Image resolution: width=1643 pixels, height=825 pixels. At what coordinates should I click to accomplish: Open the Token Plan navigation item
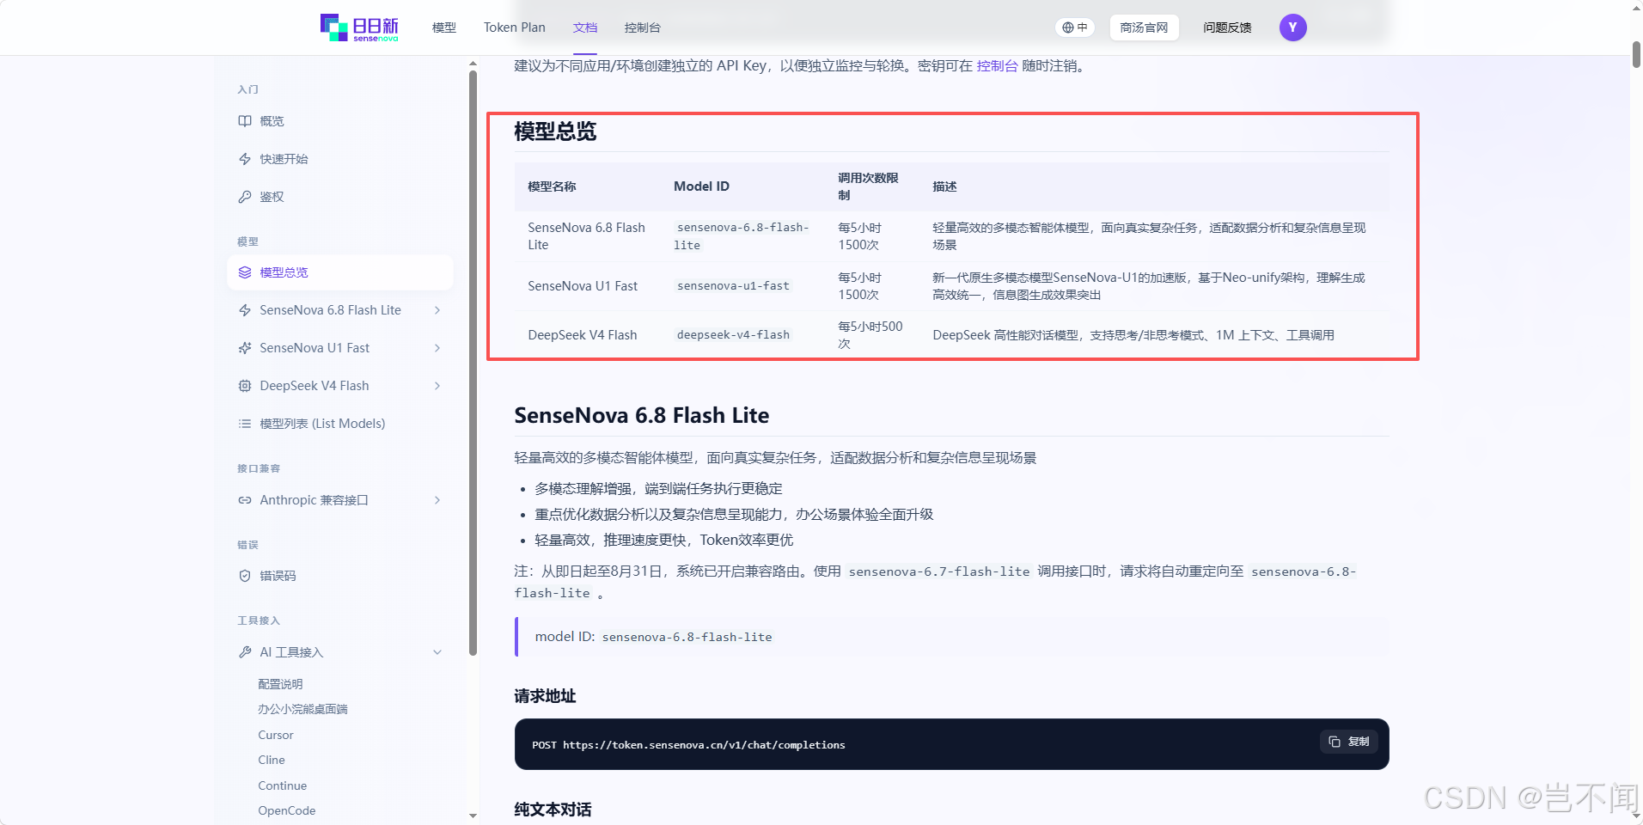(x=514, y=27)
